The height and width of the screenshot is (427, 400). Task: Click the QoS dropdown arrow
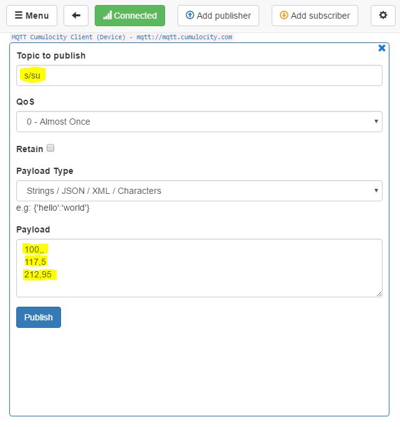click(376, 122)
